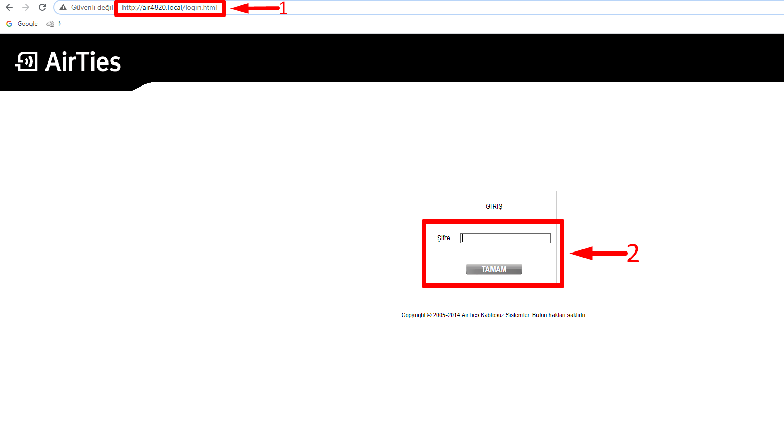Click the browser back arrow
784x426 pixels.
[x=9, y=7]
